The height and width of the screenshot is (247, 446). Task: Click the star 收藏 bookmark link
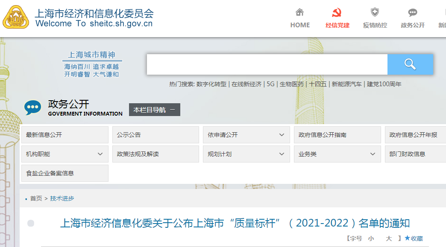[414, 238]
